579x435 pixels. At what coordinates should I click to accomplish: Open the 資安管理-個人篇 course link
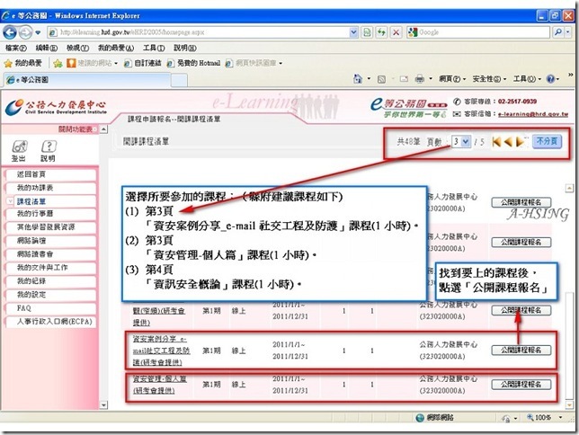click(159, 385)
